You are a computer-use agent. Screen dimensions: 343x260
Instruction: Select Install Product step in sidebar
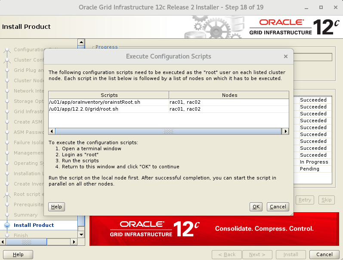(x=34, y=225)
